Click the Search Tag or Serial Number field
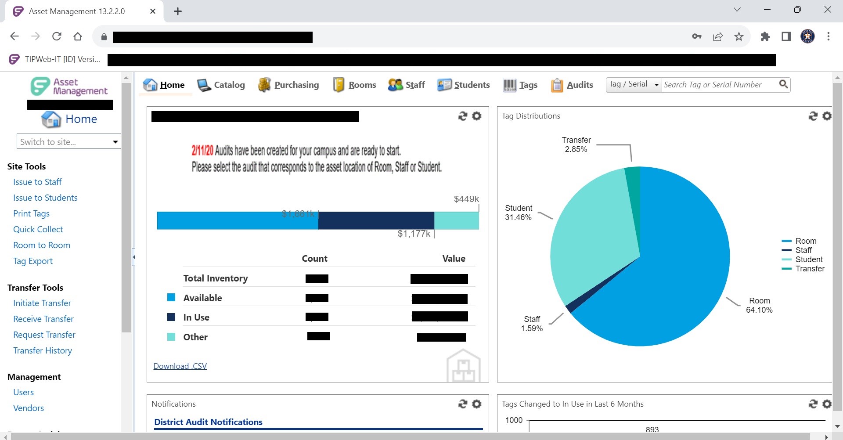 (x=719, y=84)
